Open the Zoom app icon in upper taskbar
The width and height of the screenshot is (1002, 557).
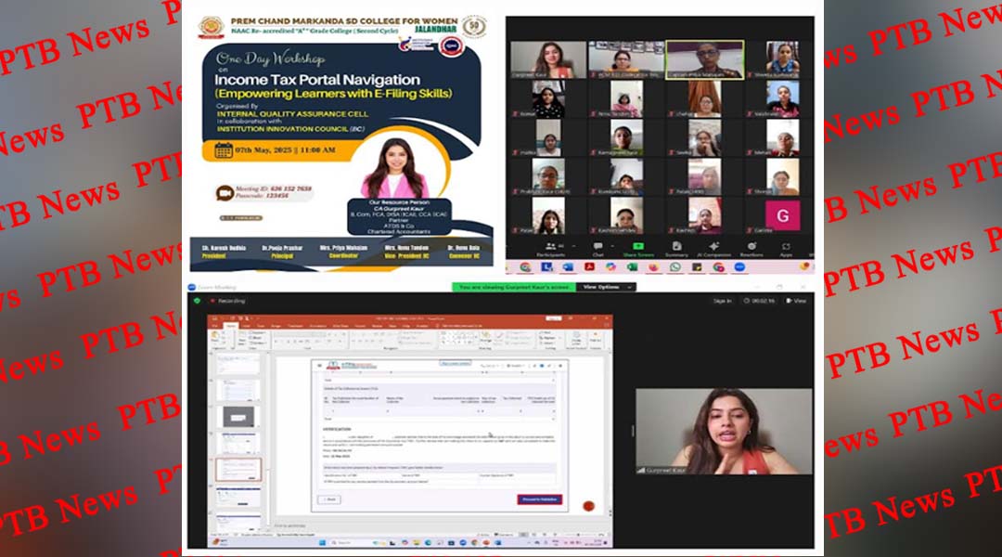[x=739, y=266]
